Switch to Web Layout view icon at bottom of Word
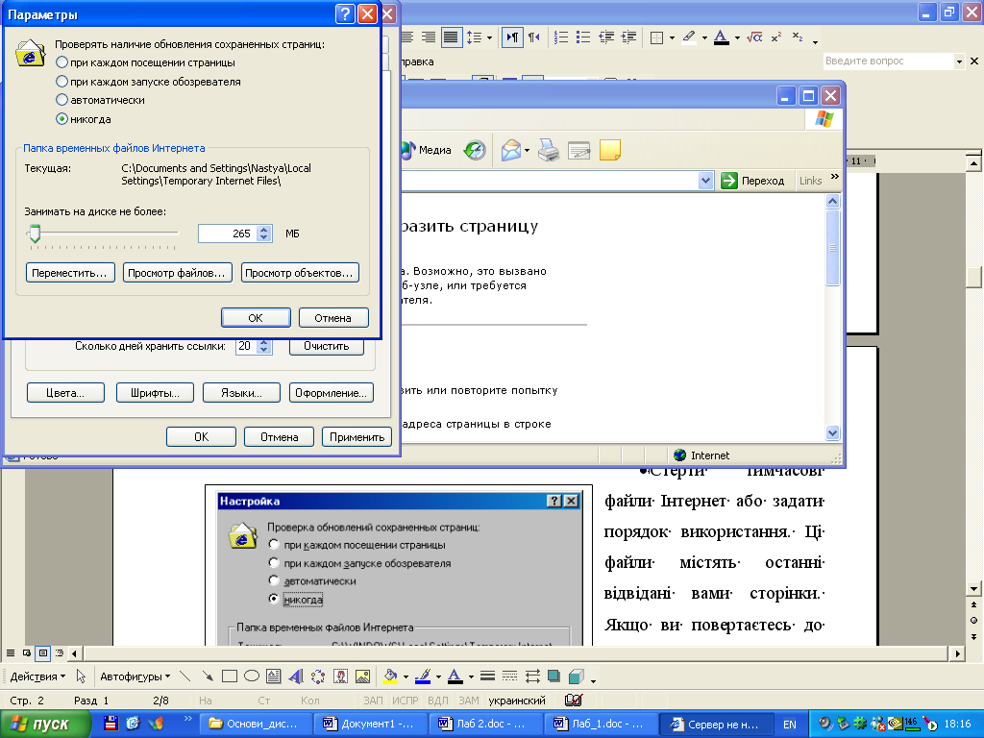The image size is (984, 738). coord(26,653)
